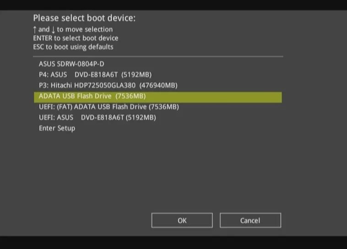Dismiss the boot menu with Cancel
This screenshot has height=249, width=347.
(250, 220)
